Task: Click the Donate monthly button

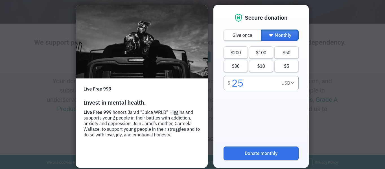Action: tap(261, 153)
